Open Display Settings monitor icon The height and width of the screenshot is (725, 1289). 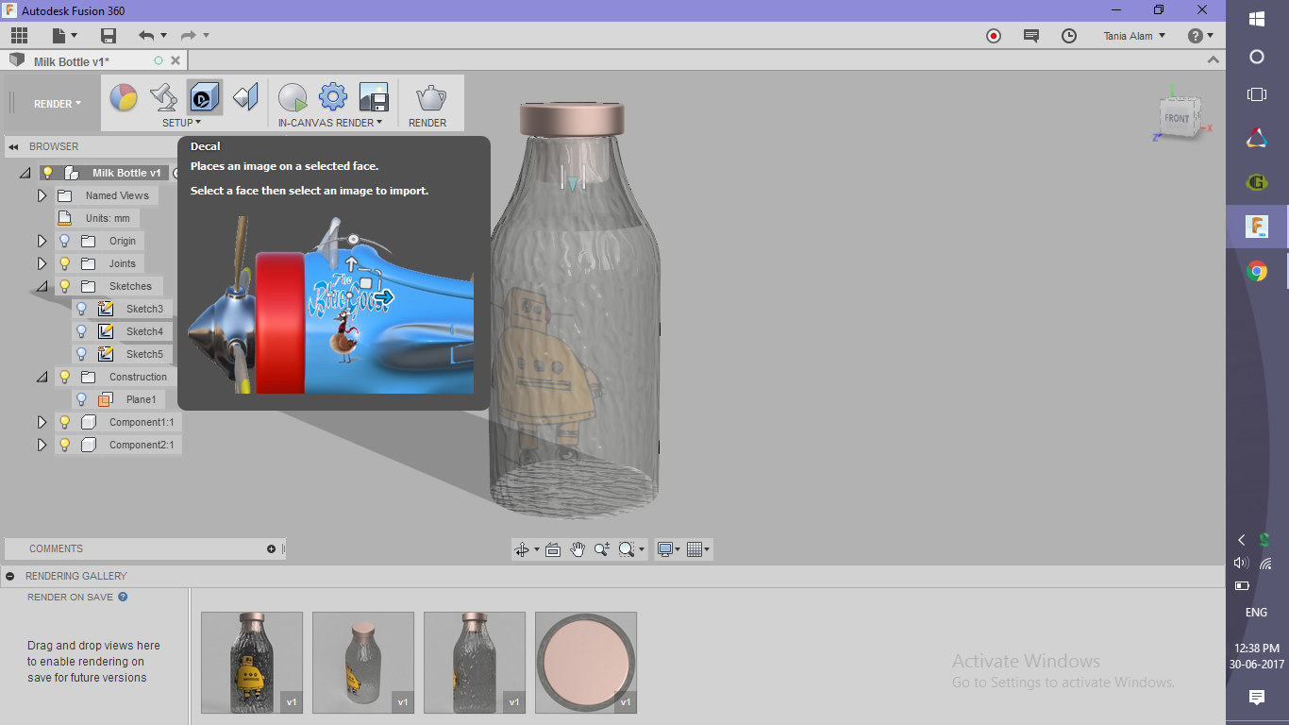665,549
